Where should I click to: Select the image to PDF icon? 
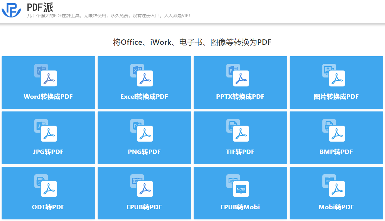(x=334, y=75)
